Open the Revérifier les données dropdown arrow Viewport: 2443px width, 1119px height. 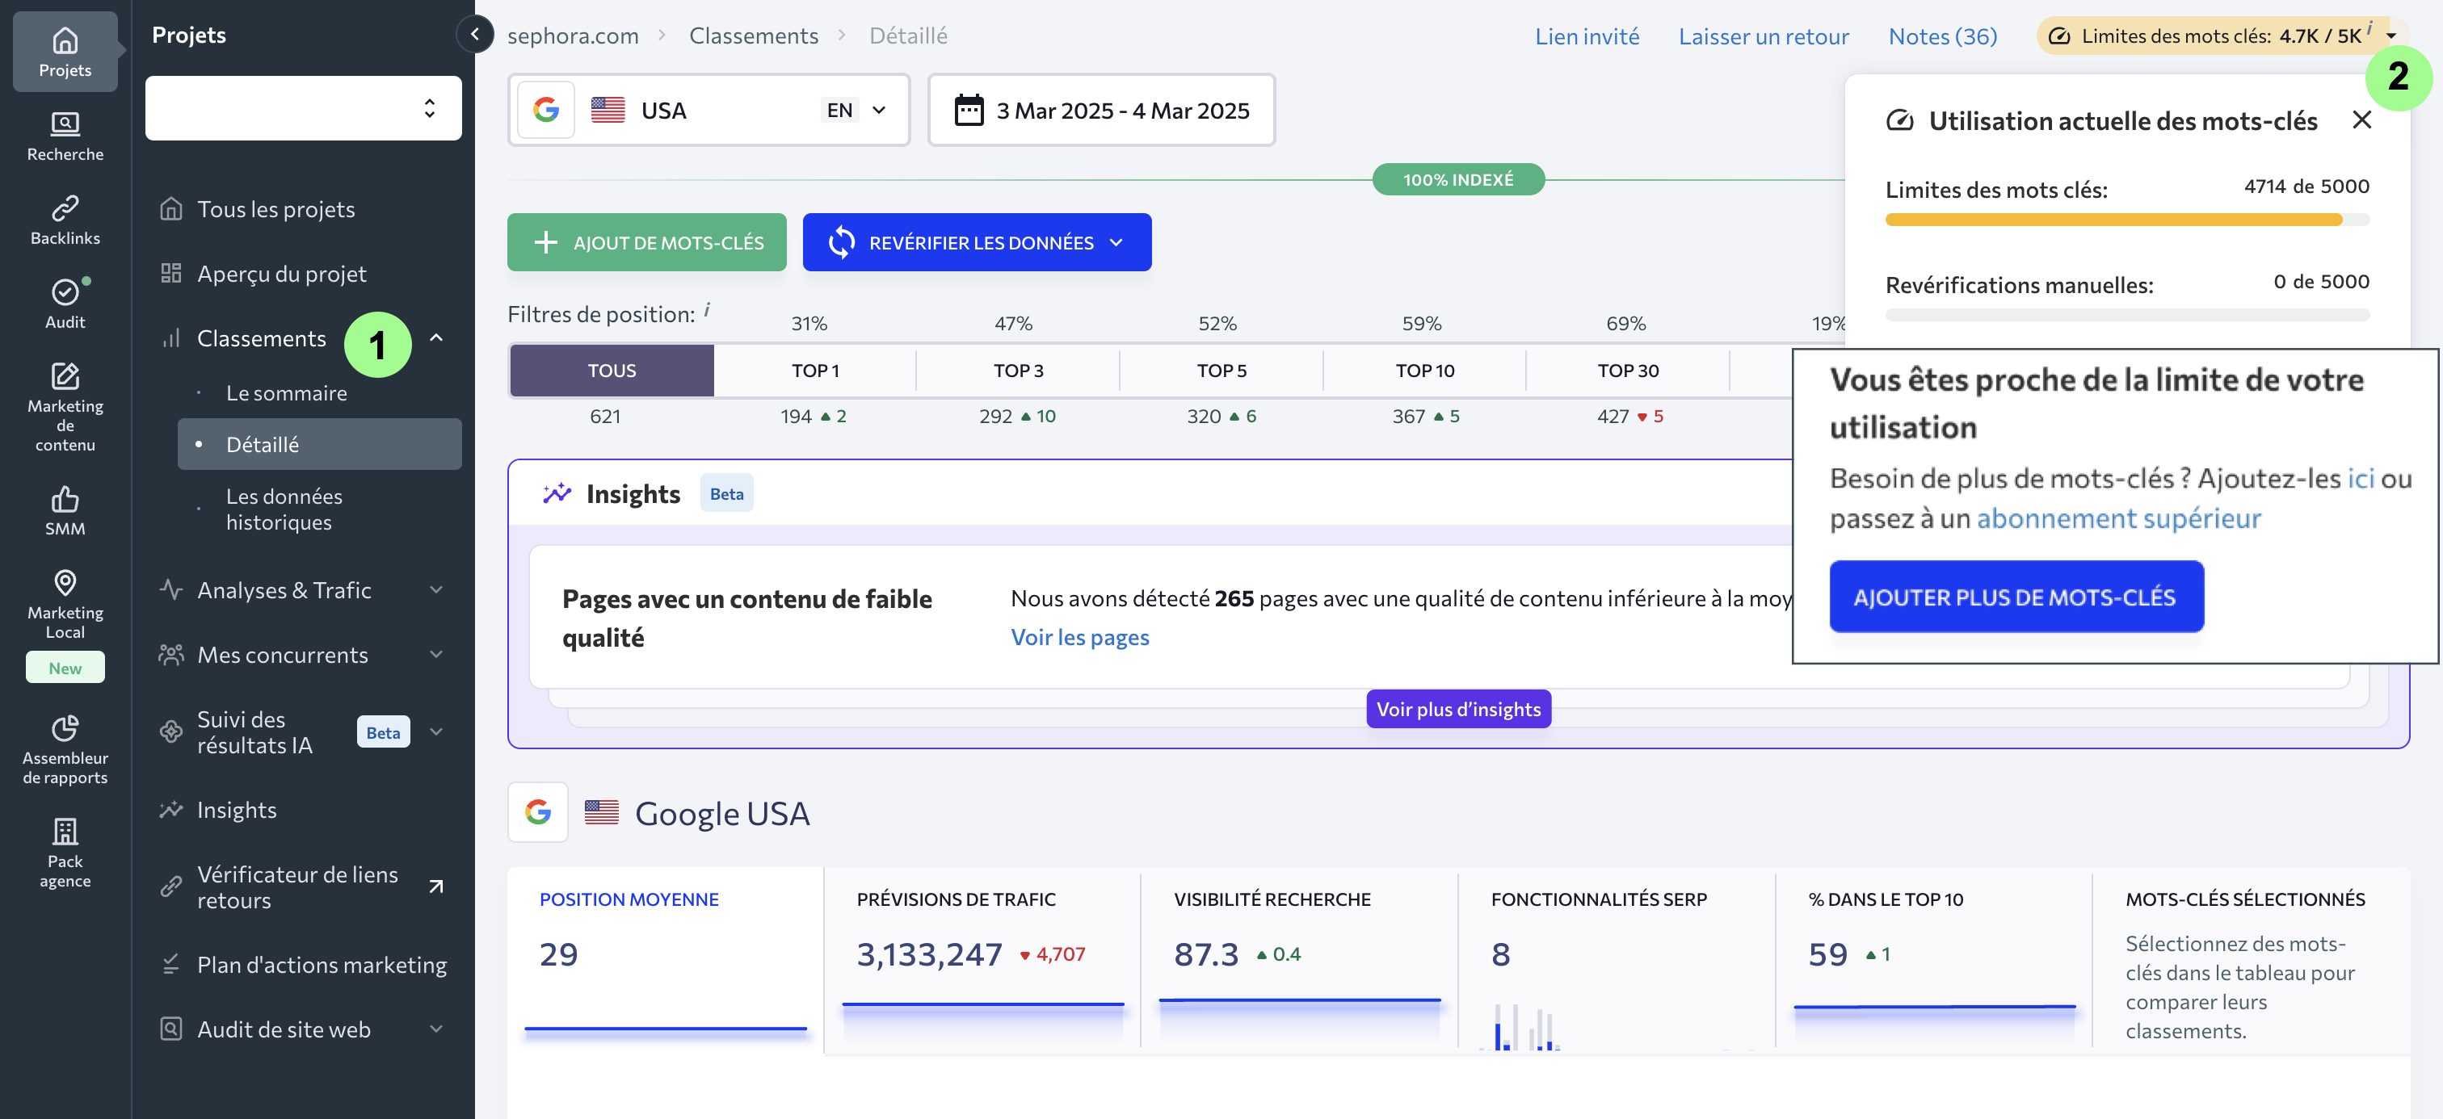coord(1116,242)
